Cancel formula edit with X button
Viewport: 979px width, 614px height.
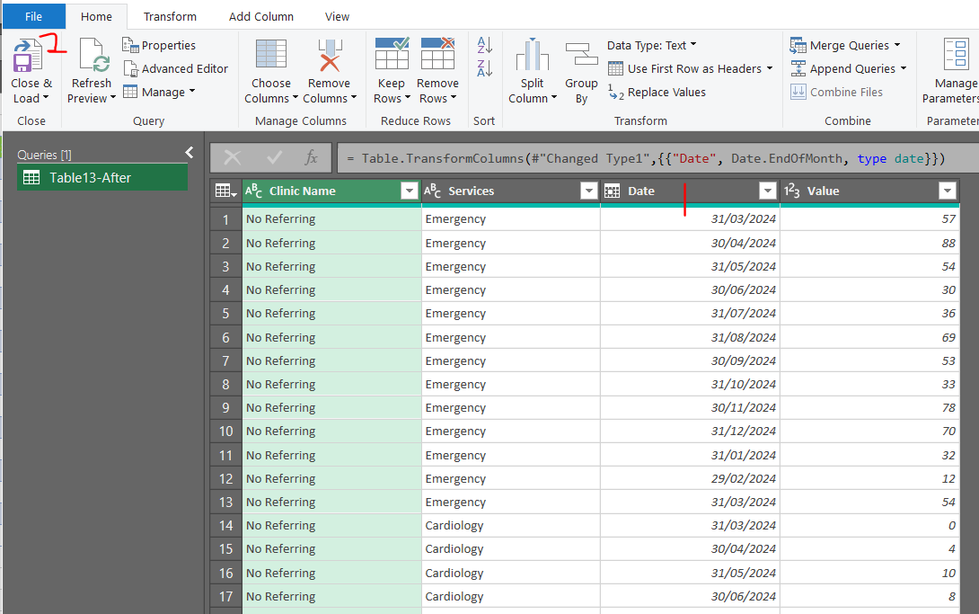coord(233,158)
